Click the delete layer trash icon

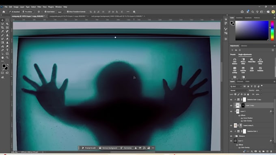271,151
